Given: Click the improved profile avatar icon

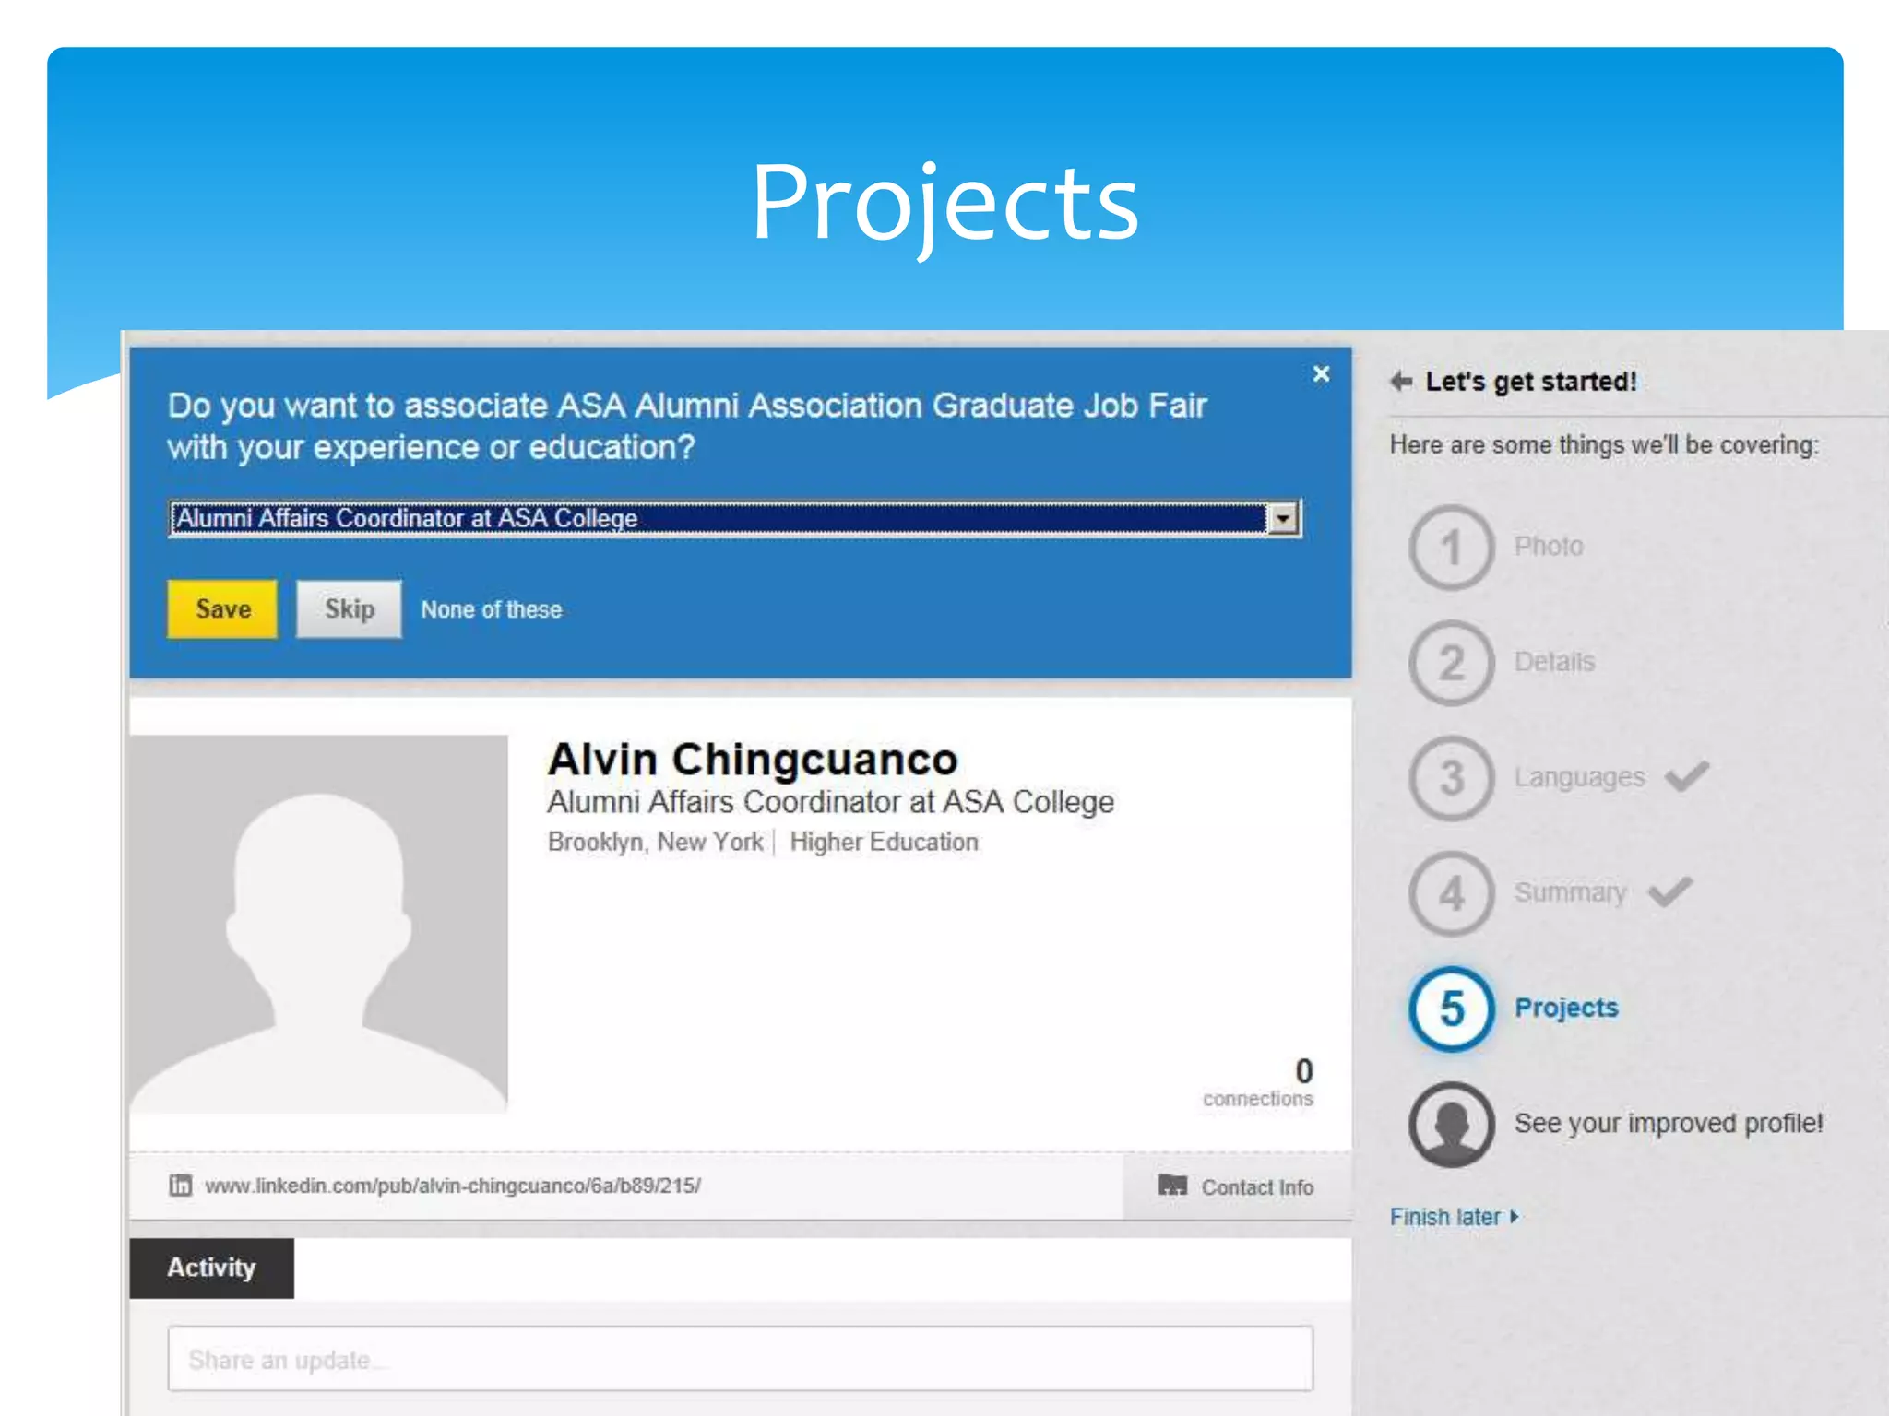Looking at the screenshot, I should [x=1451, y=1124].
